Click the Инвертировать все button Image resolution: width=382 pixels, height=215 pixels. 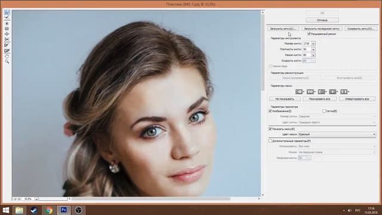(x=357, y=99)
